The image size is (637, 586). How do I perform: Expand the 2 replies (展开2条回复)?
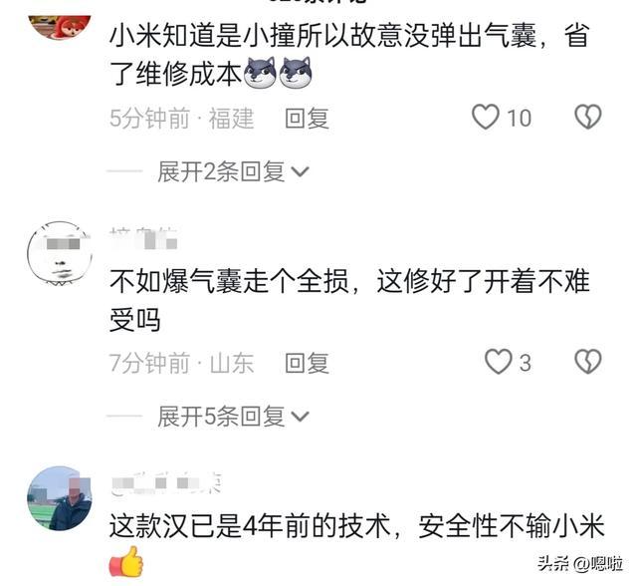(x=233, y=171)
